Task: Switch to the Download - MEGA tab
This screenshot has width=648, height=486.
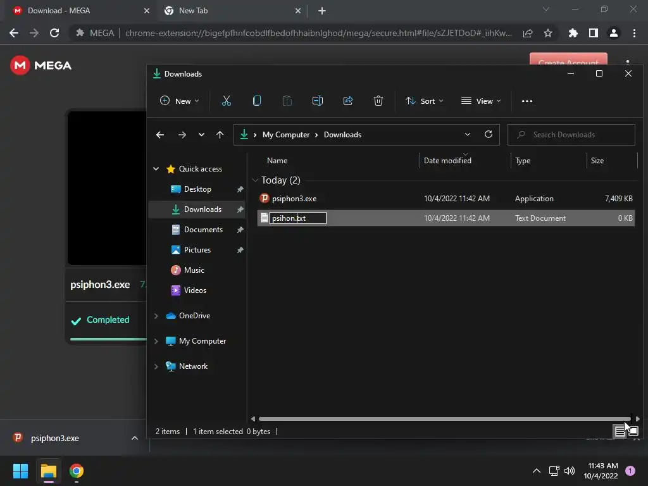Action: point(80,11)
